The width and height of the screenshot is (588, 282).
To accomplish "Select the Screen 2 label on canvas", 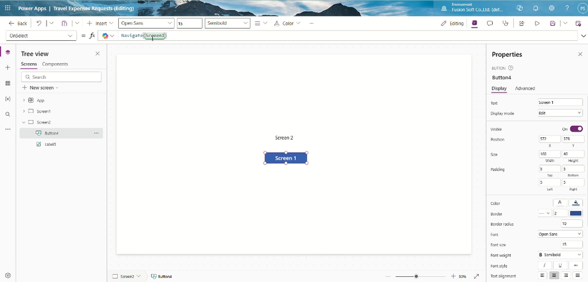I will 284,138.
